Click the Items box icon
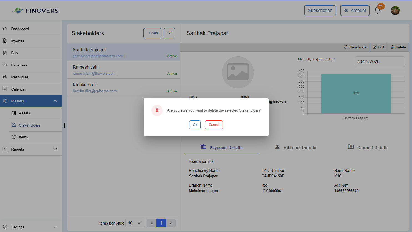Viewport: 412px width, 232px height. click(14, 137)
